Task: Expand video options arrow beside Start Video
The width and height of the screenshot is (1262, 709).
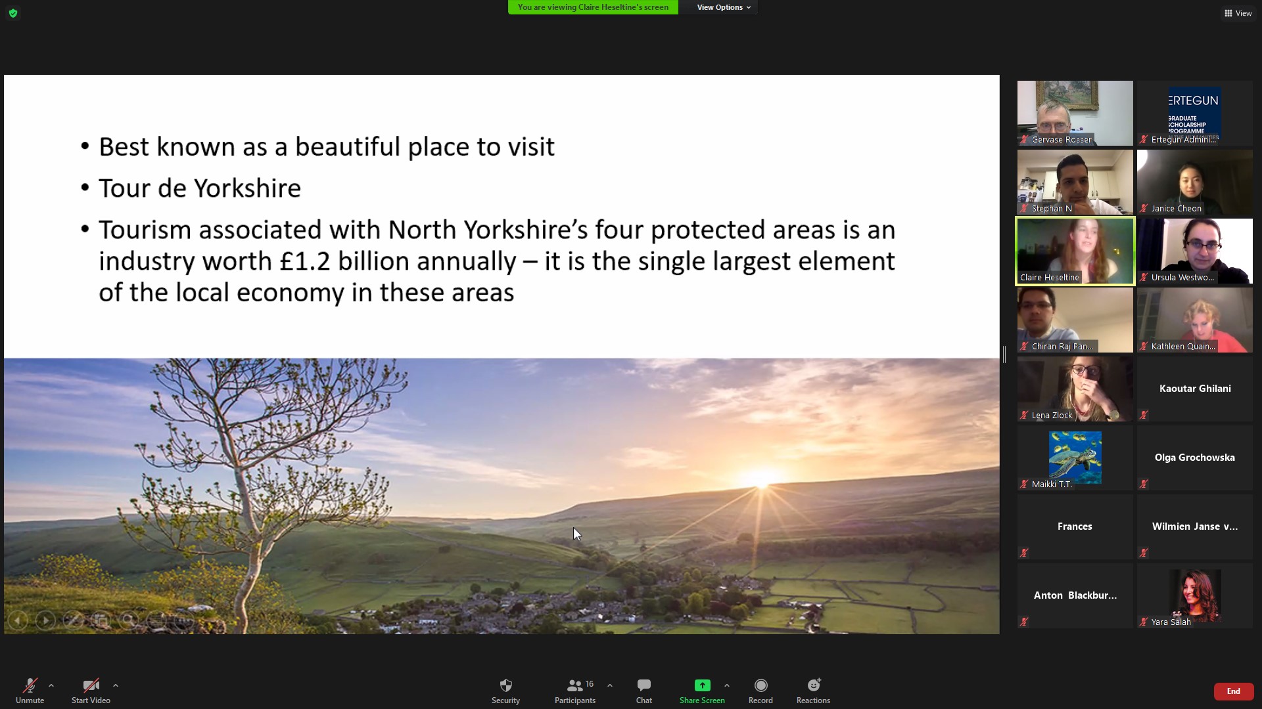Action: (116, 685)
